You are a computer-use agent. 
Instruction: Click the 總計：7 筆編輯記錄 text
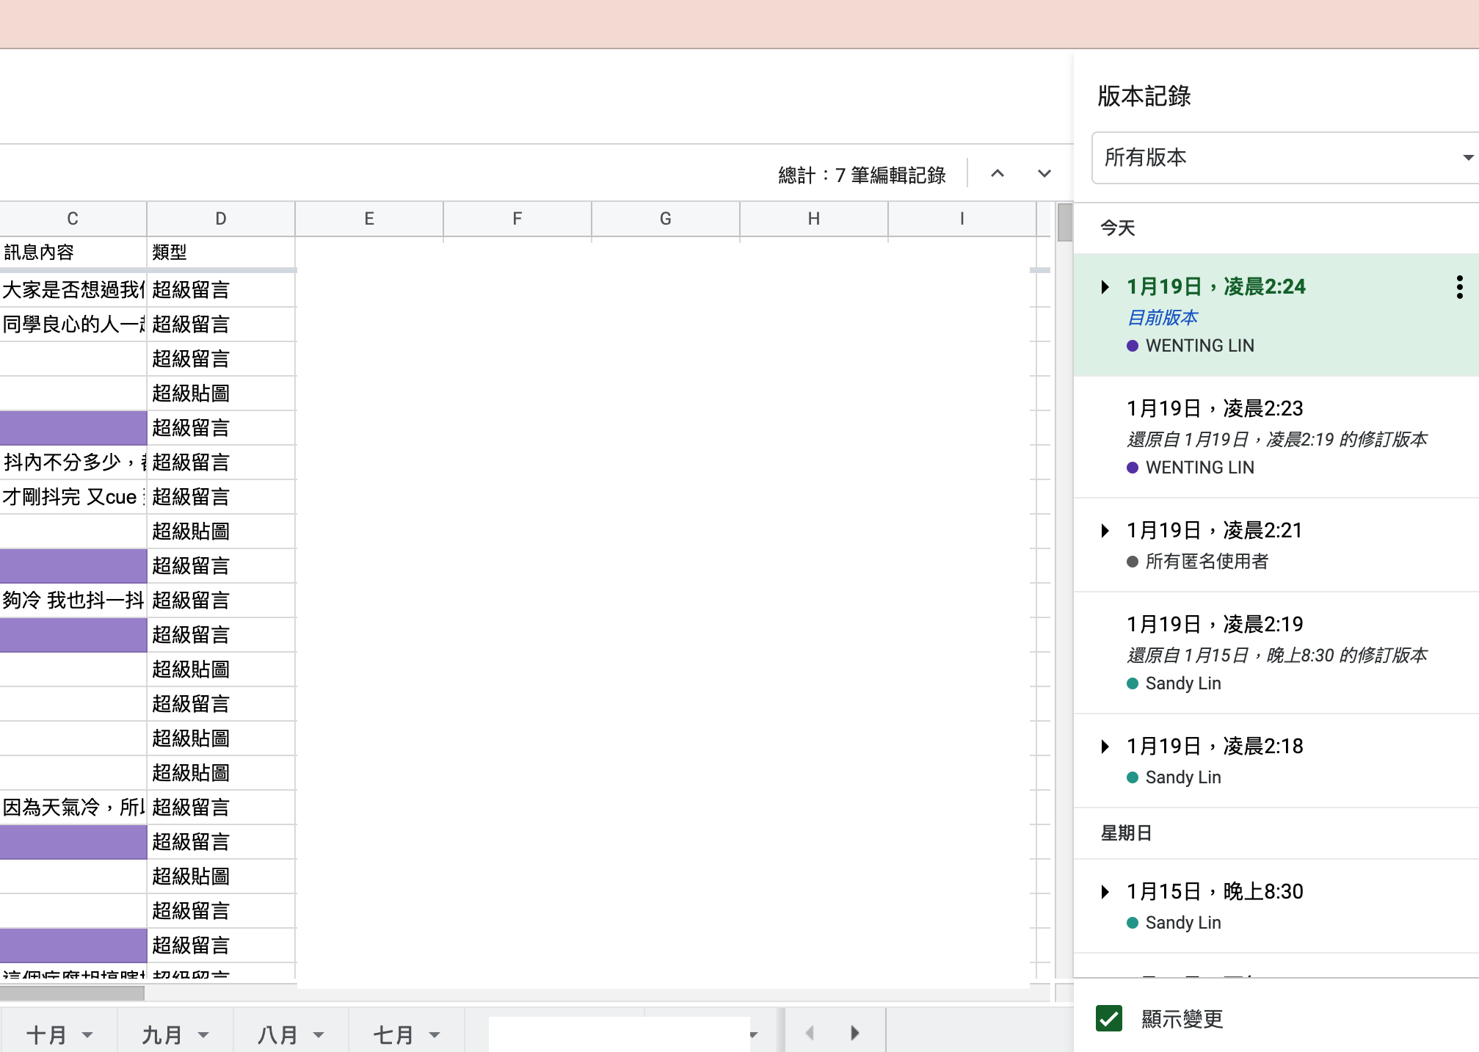(x=862, y=175)
